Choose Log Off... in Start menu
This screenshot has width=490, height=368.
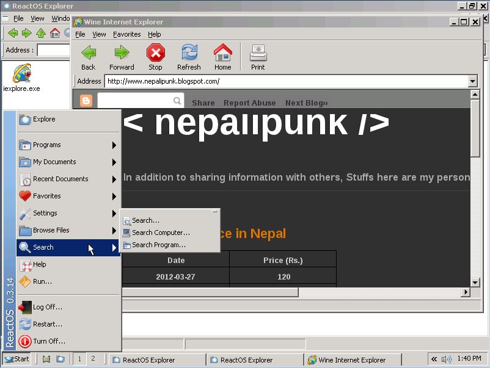tap(68, 307)
